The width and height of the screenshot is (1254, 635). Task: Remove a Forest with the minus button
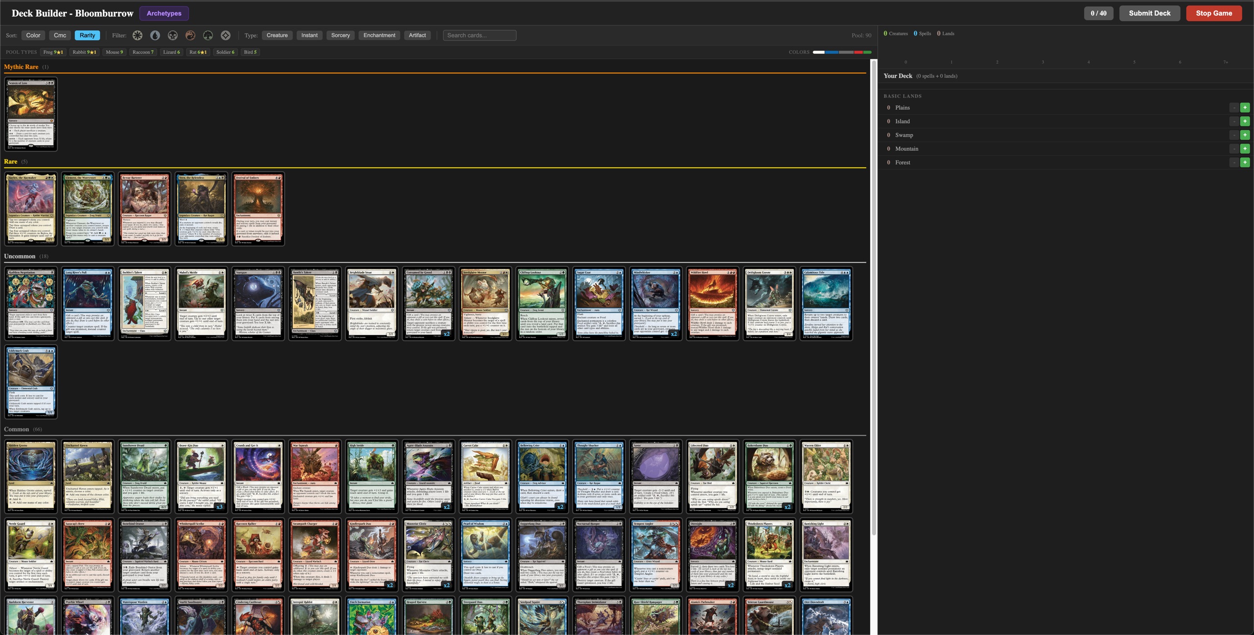[1234, 163]
